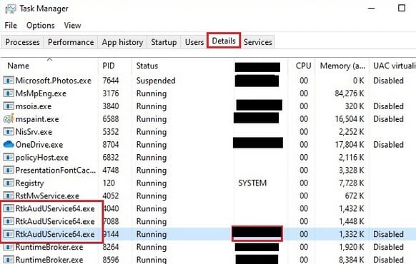
Task: Click Running status of NisSrv.exe row
Action: point(152,132)
